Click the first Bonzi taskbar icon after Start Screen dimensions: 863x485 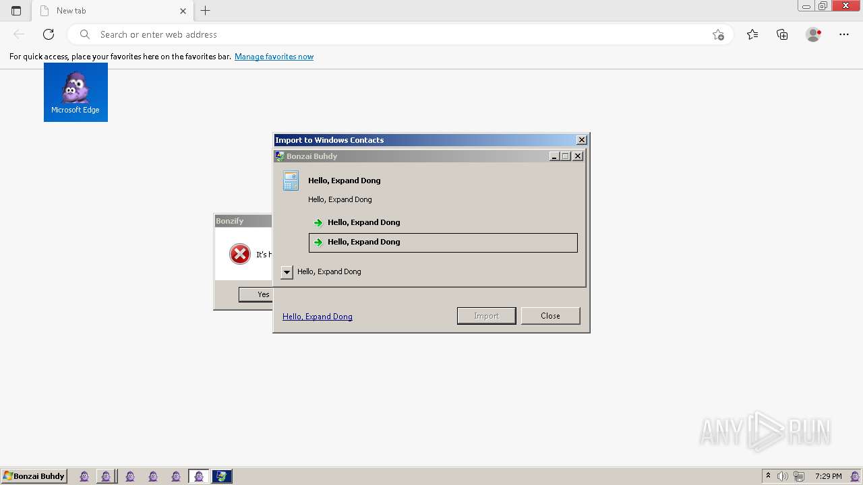[x=84, y=476]
